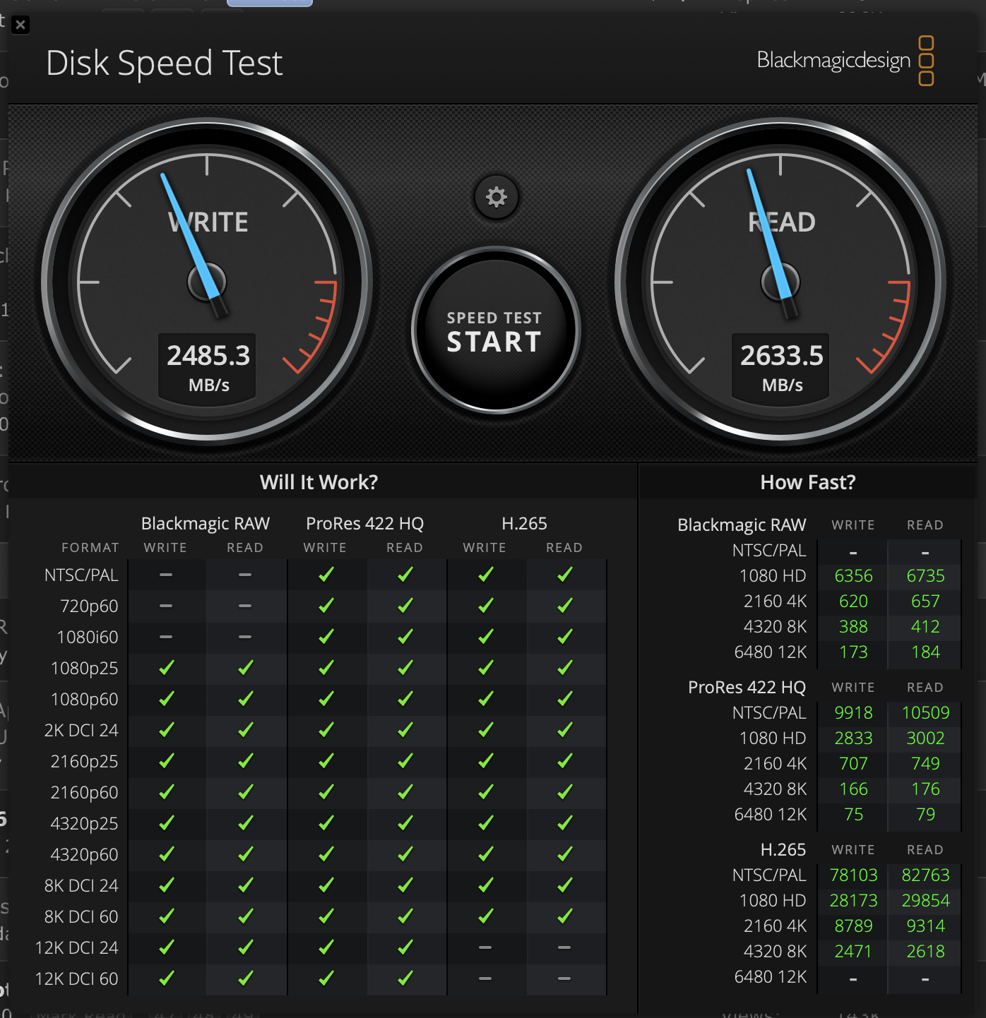Image resolution: width=986 pixels, height=1018 pixels.
Task: Select the 1080i60 format row label
Action: coord(88,637)
